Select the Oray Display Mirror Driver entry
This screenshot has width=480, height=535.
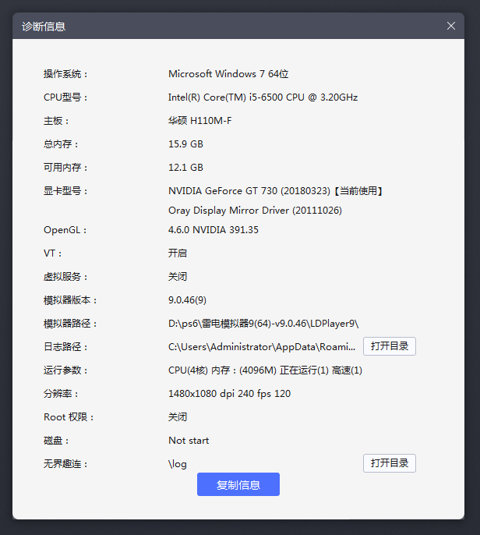(x=255, y=211)
